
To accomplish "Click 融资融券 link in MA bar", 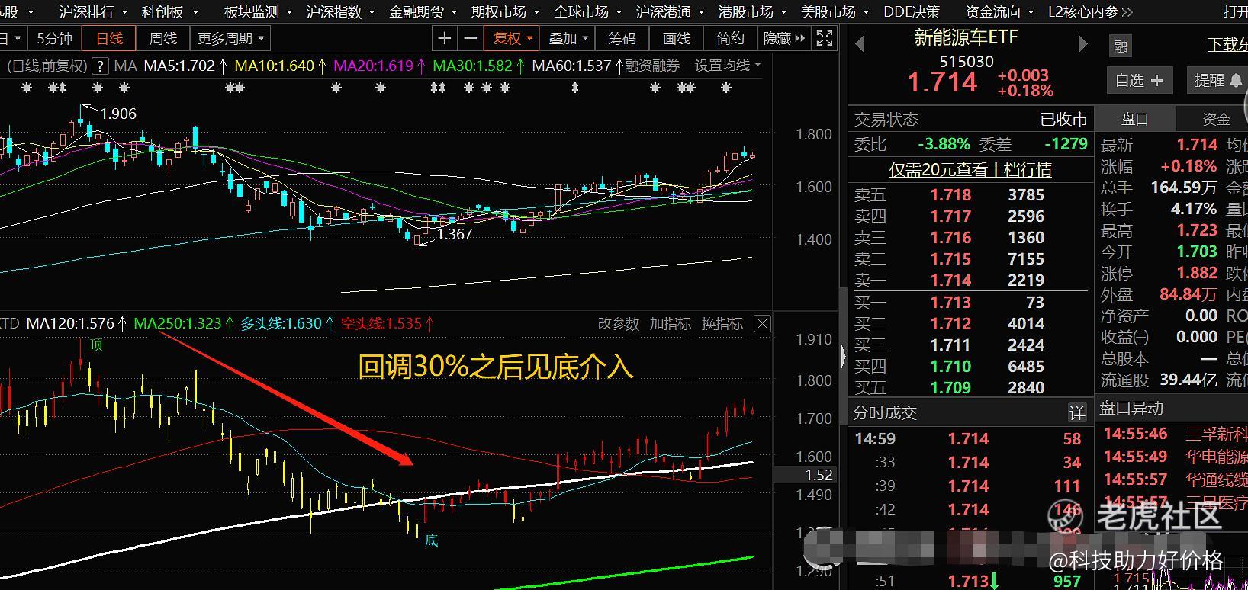I will [x=652, y=66].
